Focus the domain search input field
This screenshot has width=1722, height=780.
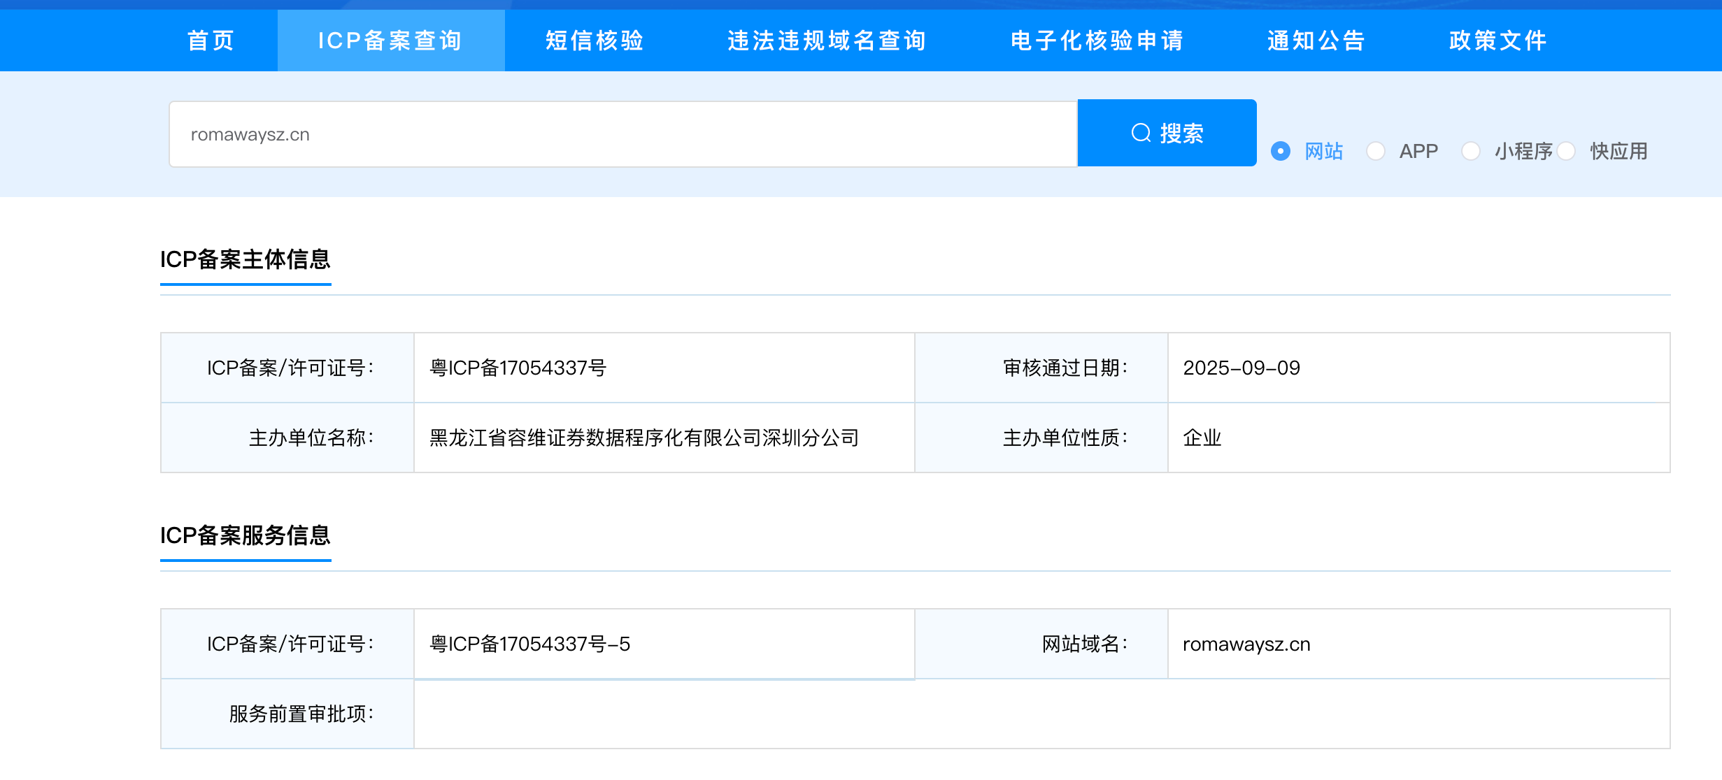click(622, 134)
